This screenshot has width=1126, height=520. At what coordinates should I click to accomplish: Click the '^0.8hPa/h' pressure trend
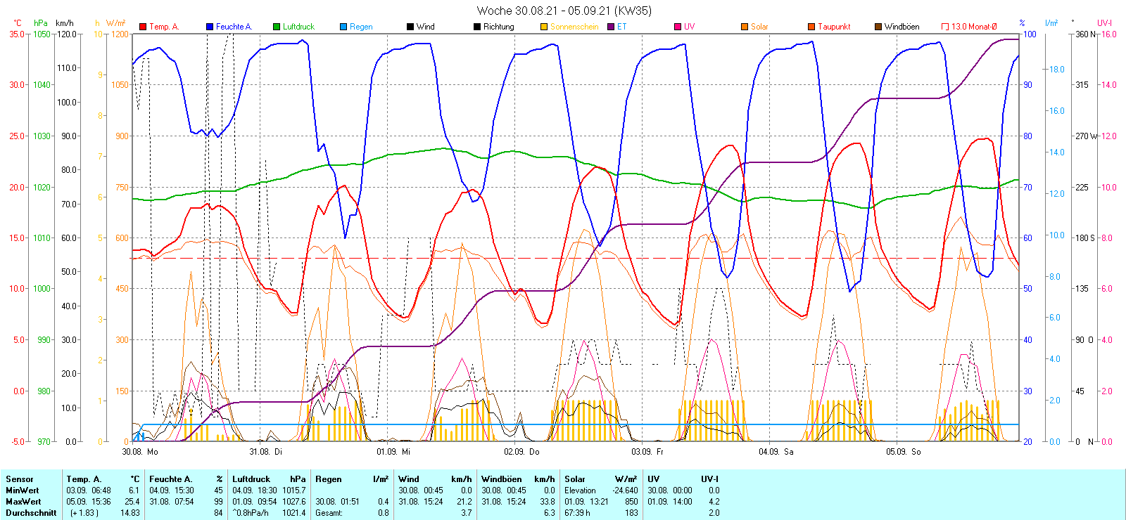coord(251,513)
